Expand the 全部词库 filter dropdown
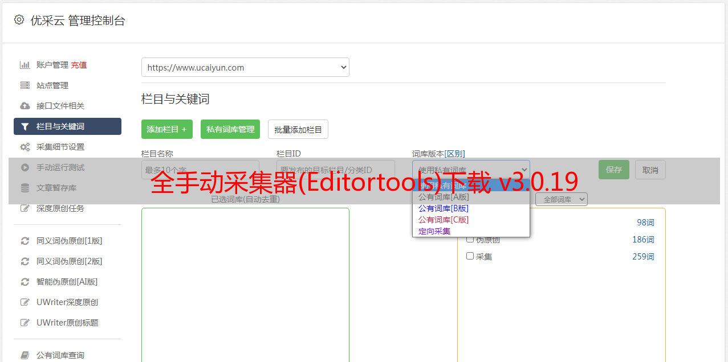This screenshot has height=362, width=728. pyautogui.click(x=561, y=199)
